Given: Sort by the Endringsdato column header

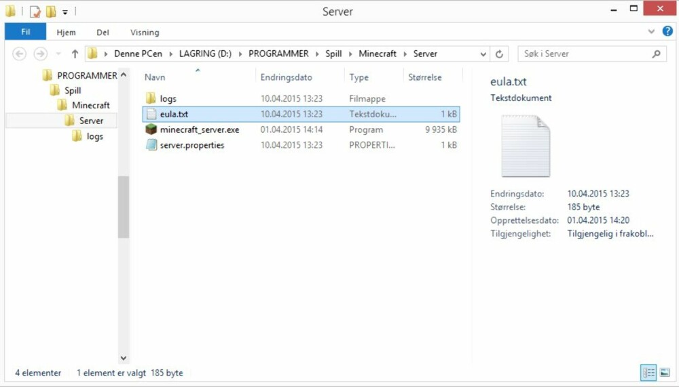Looking at the screenshot, I should pyautogui.click(x=287, y=77).
